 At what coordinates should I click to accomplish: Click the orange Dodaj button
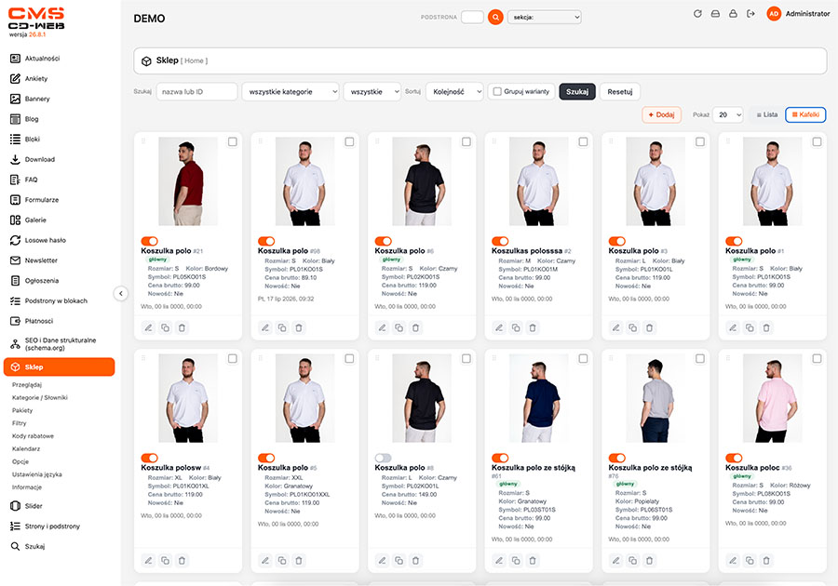[x=662, y=114]
